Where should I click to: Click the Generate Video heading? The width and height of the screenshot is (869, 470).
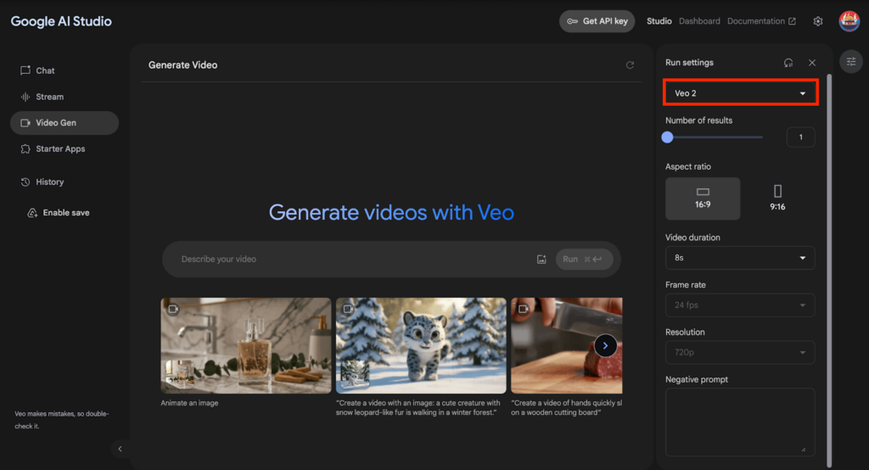(x=183, y=64)
